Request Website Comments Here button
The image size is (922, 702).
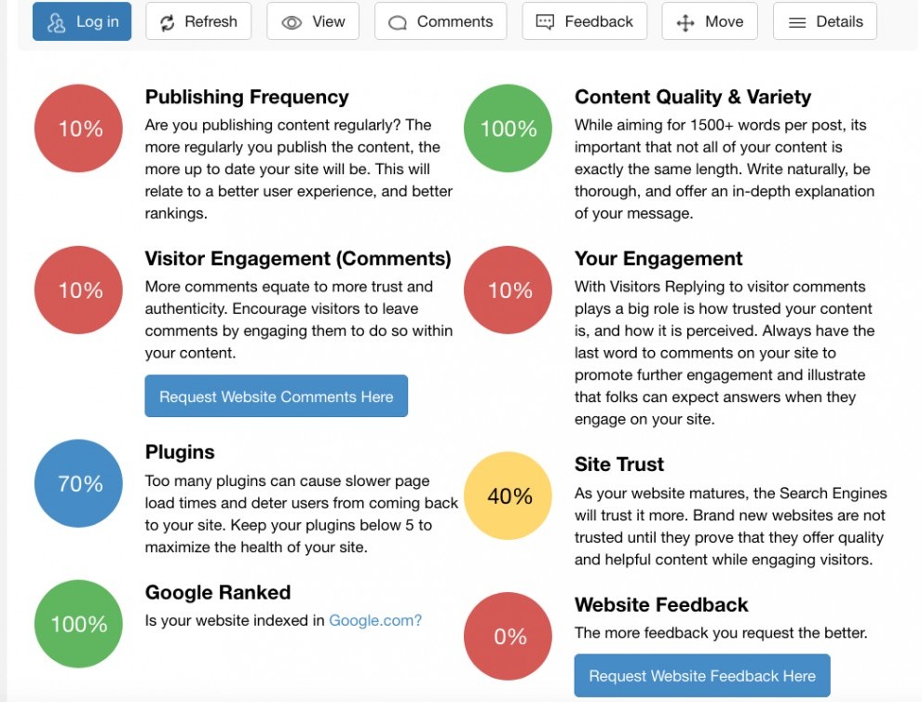coord(277,397)
